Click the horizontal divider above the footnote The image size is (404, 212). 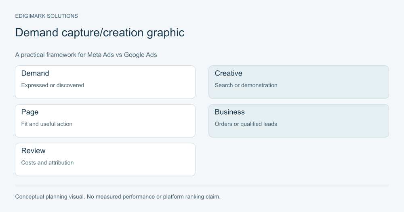(x=202, y=185)
